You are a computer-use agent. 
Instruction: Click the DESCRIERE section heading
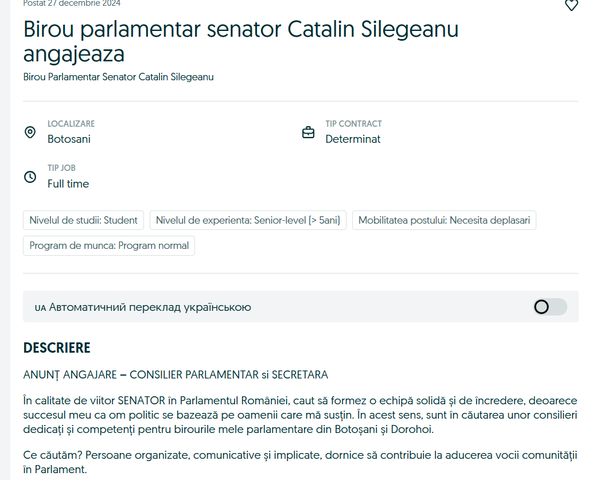click(57, 348)
